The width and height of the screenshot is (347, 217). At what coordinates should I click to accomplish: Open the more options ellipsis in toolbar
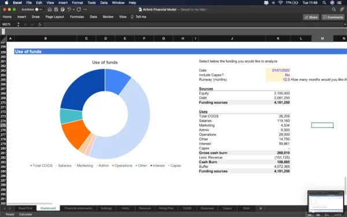tap(86, 9)
